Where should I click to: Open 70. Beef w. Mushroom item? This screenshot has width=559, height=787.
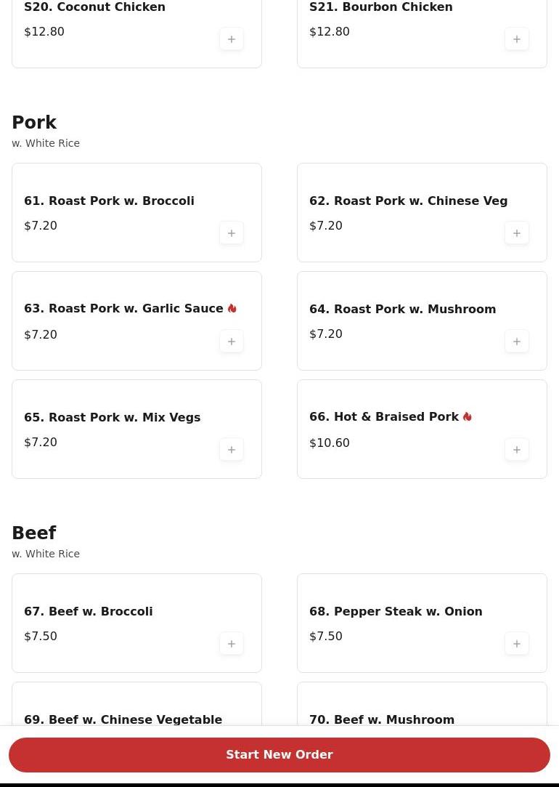422,703
